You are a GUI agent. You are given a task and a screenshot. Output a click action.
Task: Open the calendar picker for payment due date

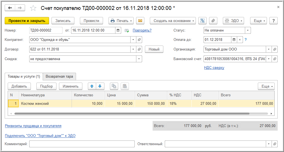click(234, 40)
